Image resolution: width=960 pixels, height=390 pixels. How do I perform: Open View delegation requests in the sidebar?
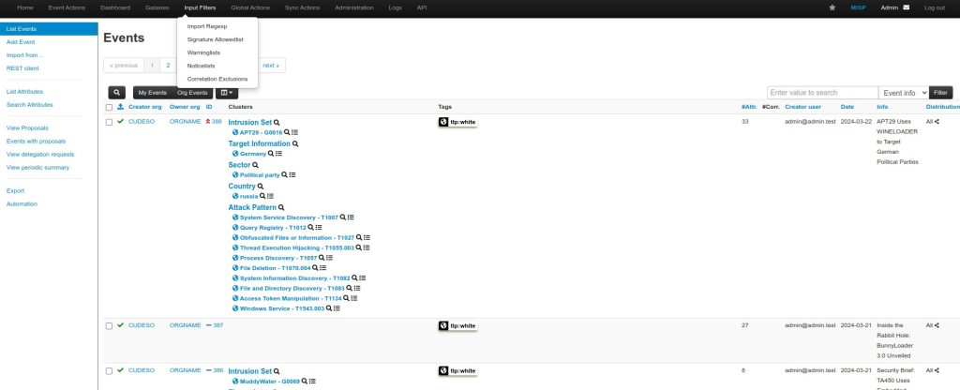40,155
